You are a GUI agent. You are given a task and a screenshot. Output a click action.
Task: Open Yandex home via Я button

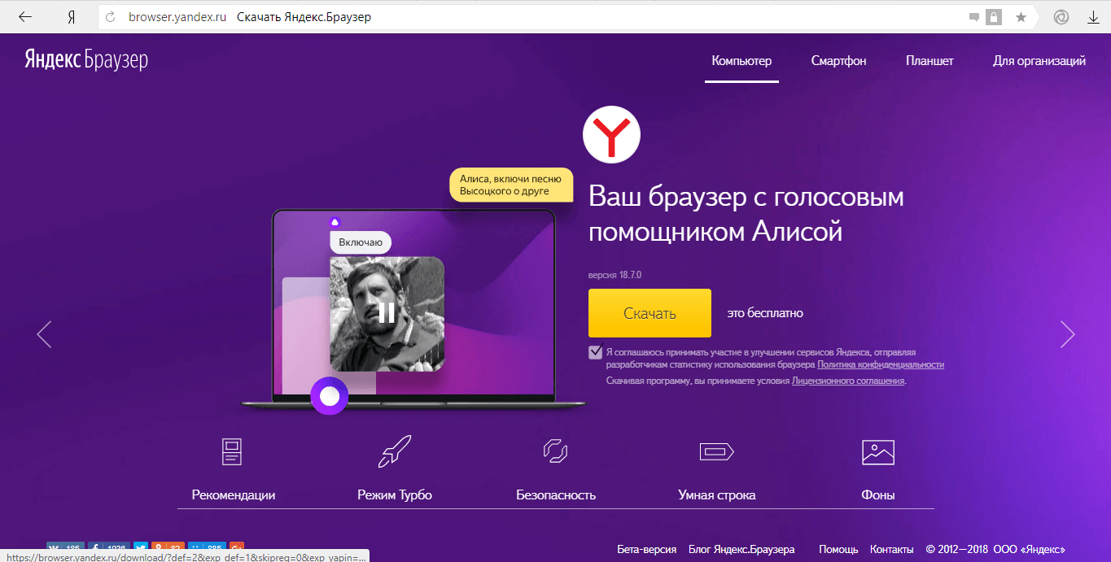[x=71, y=17]
